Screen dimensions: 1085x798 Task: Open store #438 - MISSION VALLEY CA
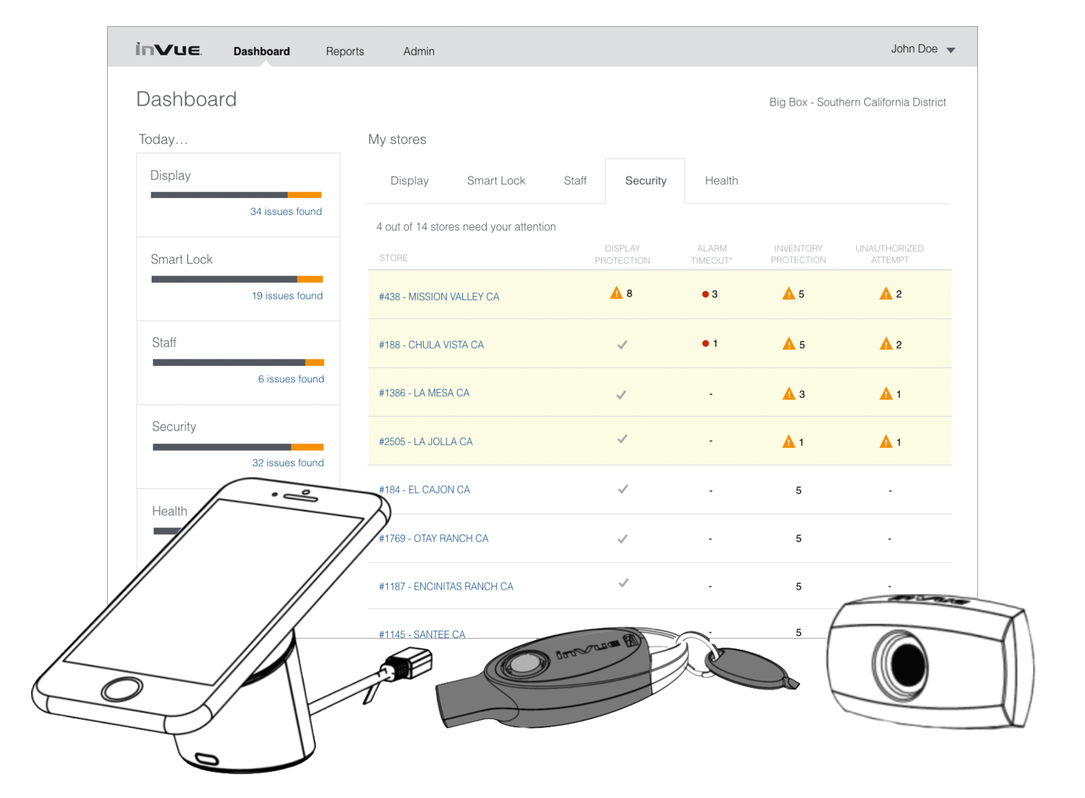click(439, 297)
